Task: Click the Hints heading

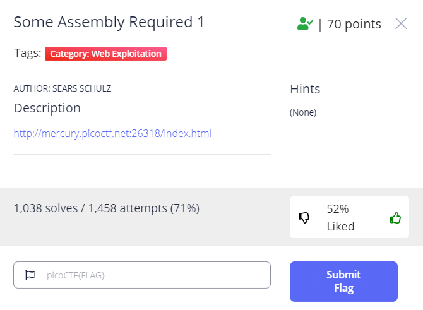Action: tap(305, 89)
